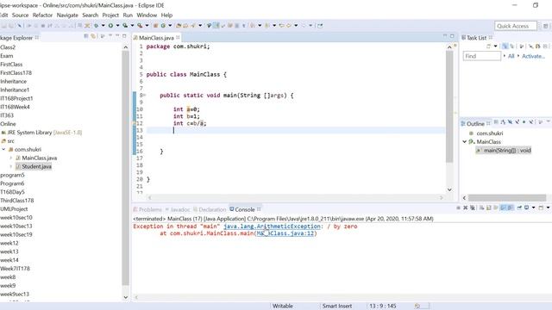Toggle Categorized presentation in the Task List toolbar
Viewport: 552px width, 310px height.
pos(505,46)
